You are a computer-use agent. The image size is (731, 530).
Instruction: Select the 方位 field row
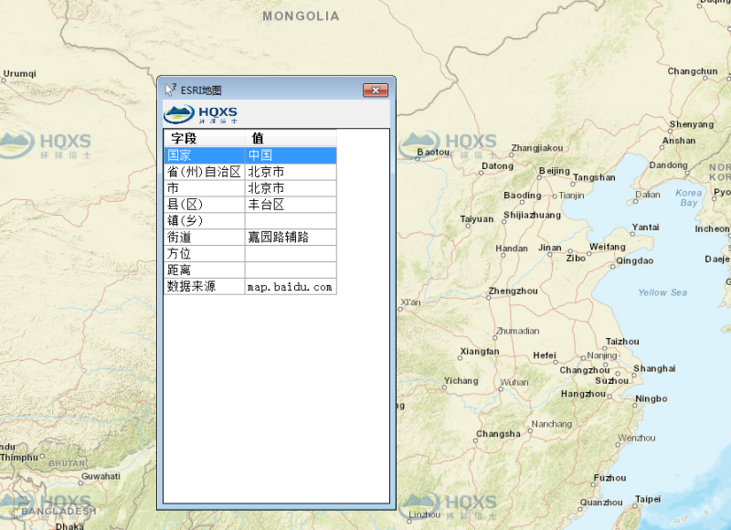[204, 254]
